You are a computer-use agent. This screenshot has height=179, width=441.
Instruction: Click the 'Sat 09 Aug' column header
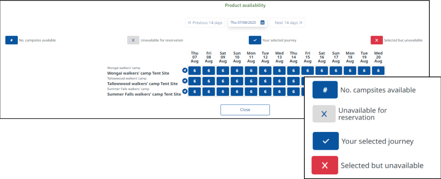click(223, 57)
